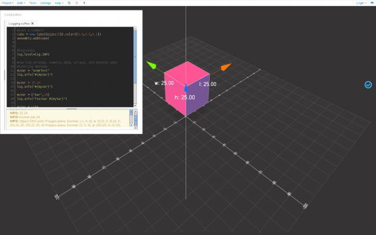Click the code editor scroll-up arrow
The image size is (376, 235).
[x=135, y=28]
